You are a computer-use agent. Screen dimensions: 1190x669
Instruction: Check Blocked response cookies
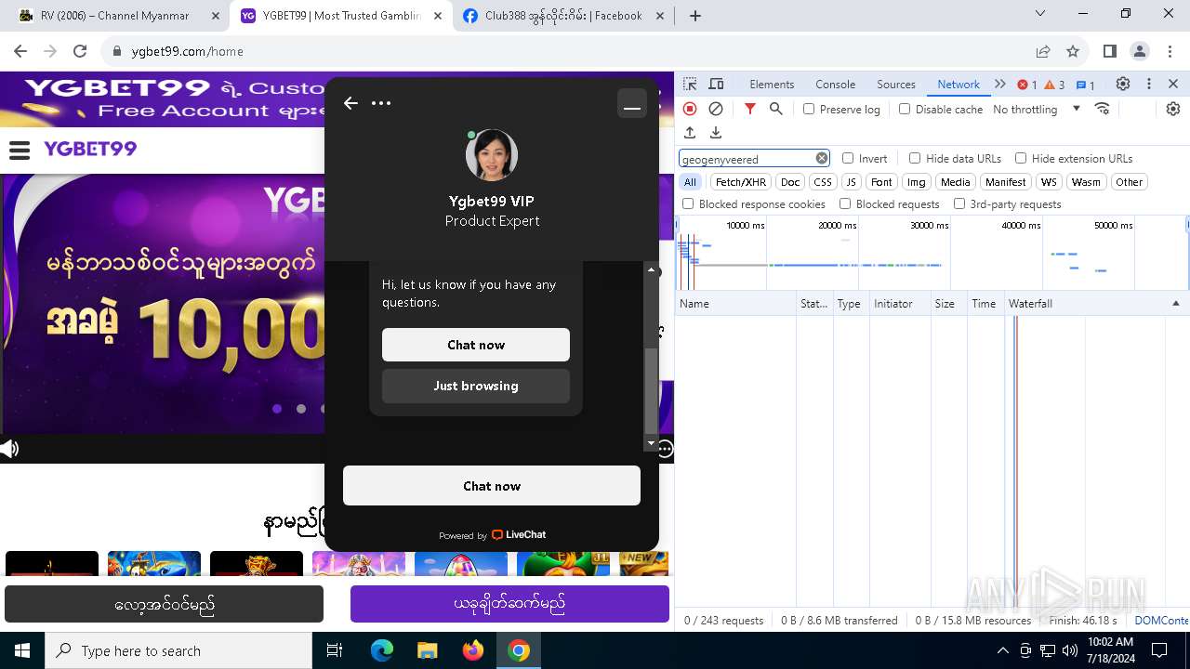point(688,203)
